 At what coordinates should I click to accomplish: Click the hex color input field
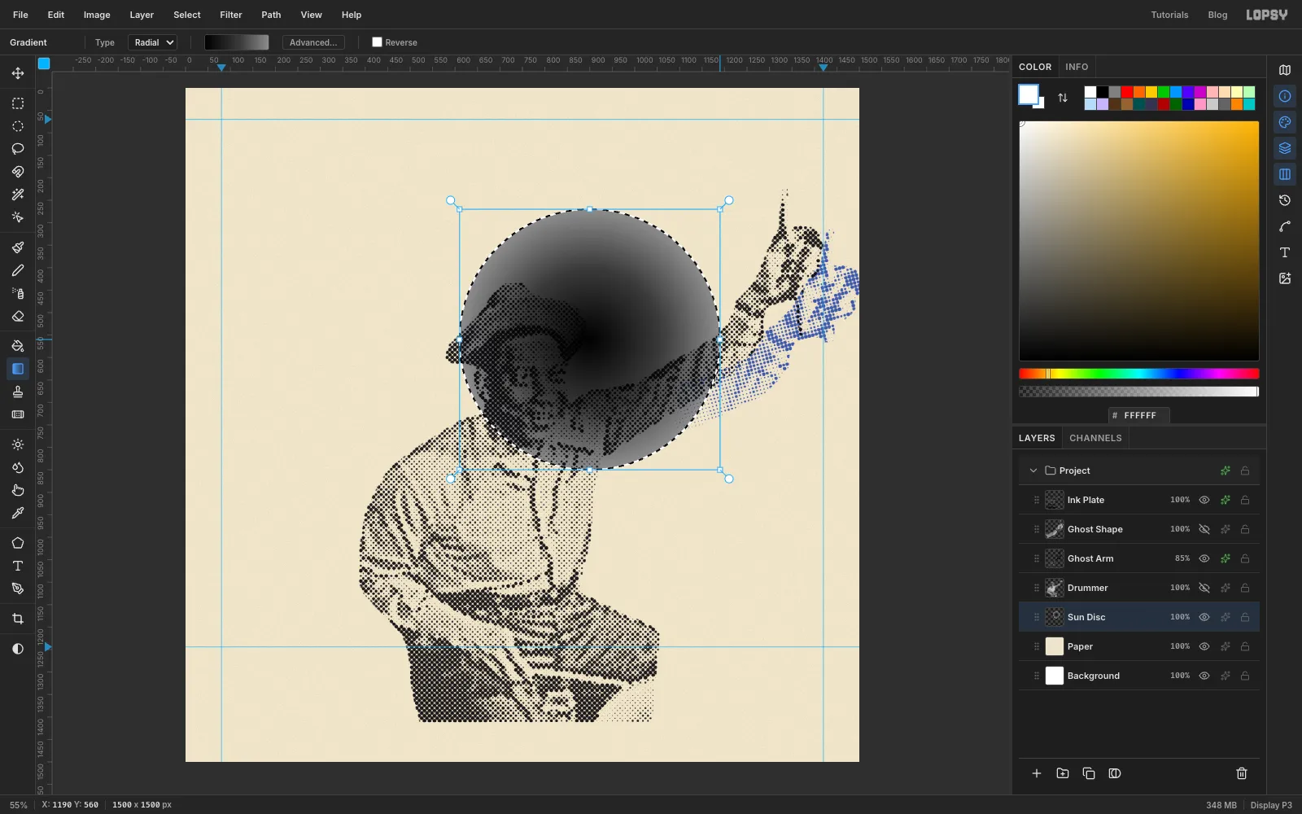click(1139, 415)
